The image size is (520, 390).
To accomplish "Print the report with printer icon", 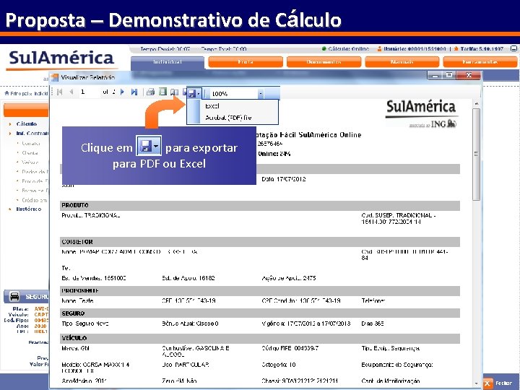I will 150,92.
